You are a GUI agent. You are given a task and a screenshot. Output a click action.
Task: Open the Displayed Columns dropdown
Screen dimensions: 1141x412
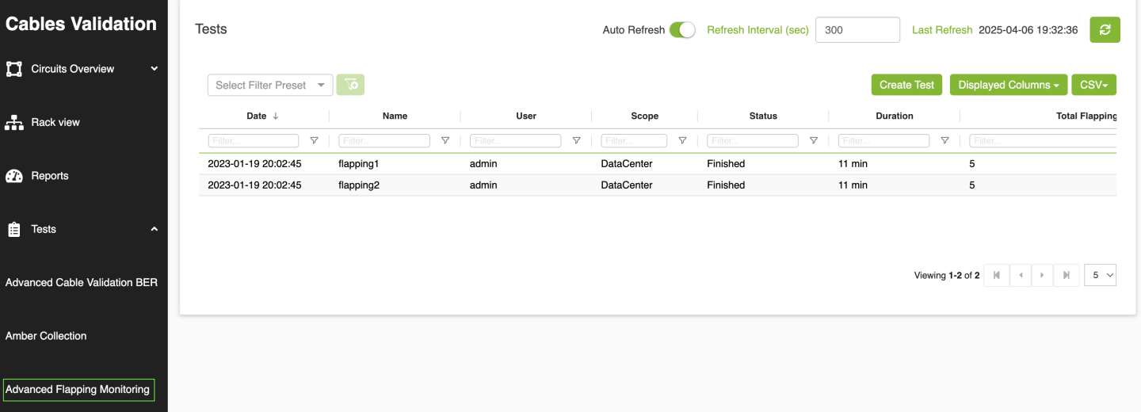[x=1008, y=85]
